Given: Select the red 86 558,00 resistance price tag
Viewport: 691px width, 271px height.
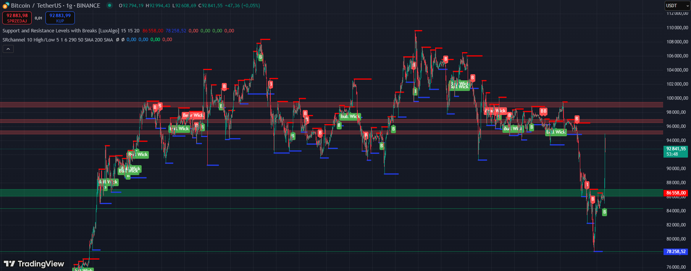Looking at the screenshot, I should point(676,193).
